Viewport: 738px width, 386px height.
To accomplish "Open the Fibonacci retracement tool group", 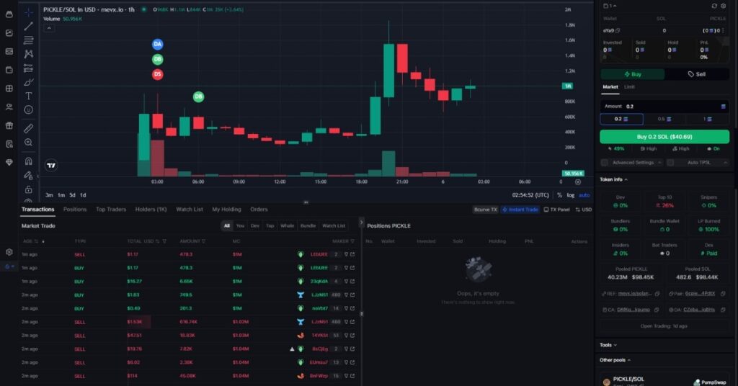I will 28,40.
